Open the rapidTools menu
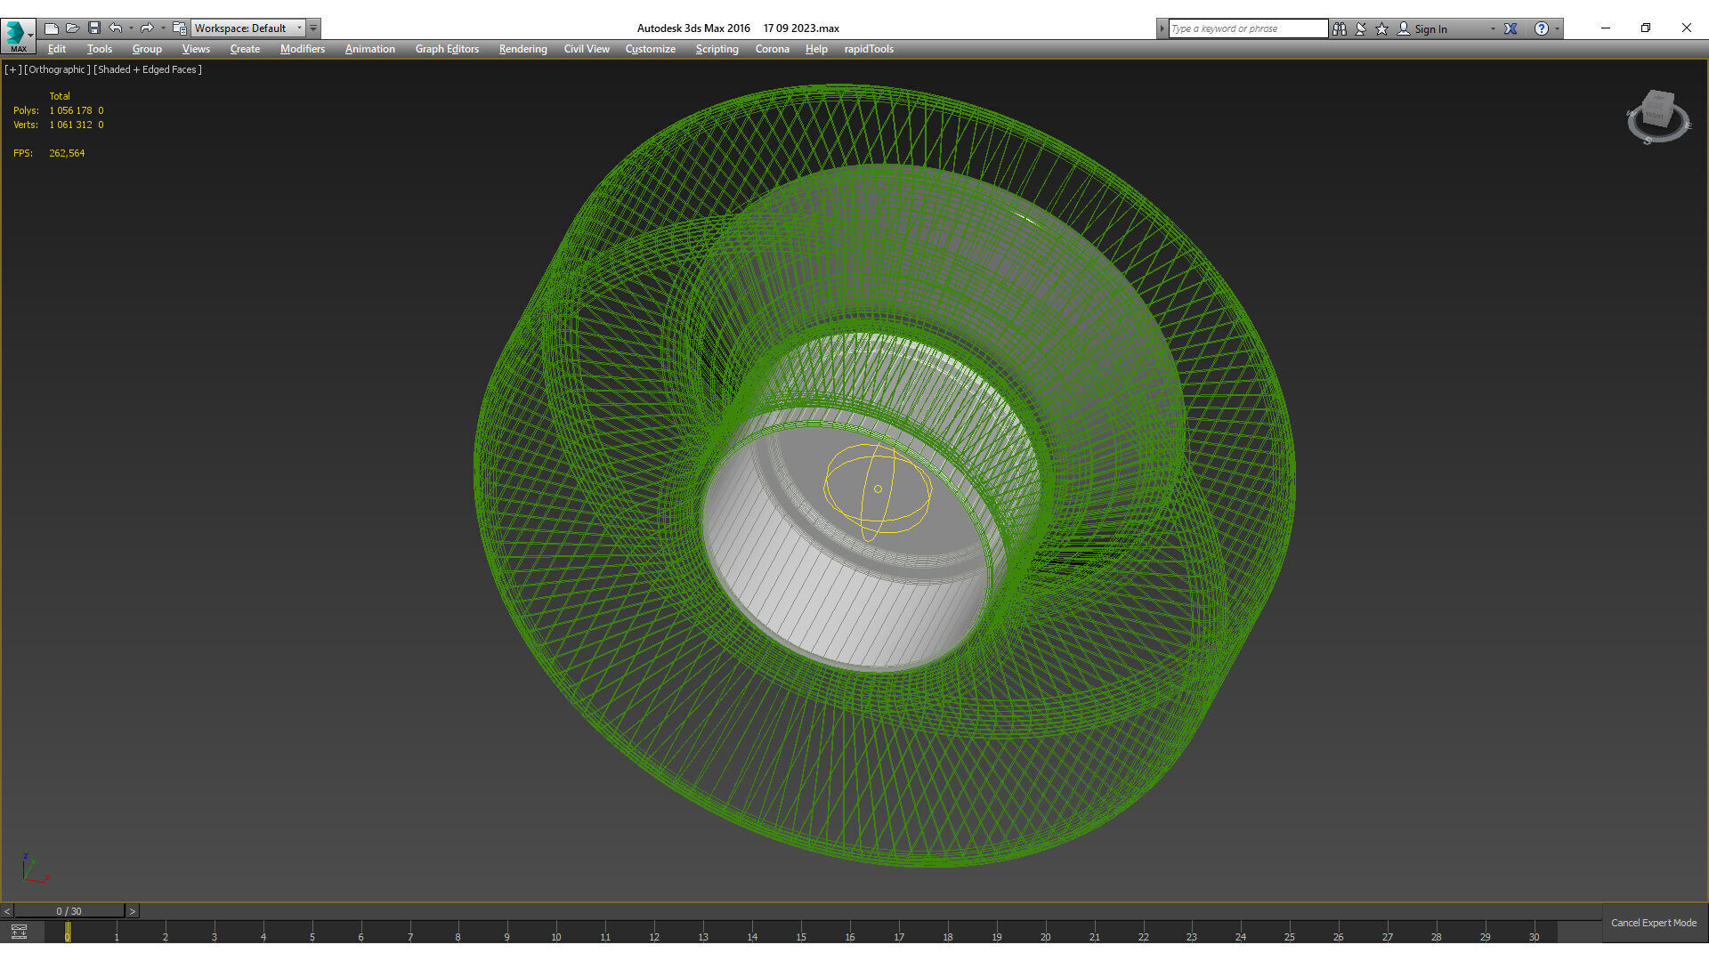The width and height of the screenshot is (1709, 961). coord(869,49)
